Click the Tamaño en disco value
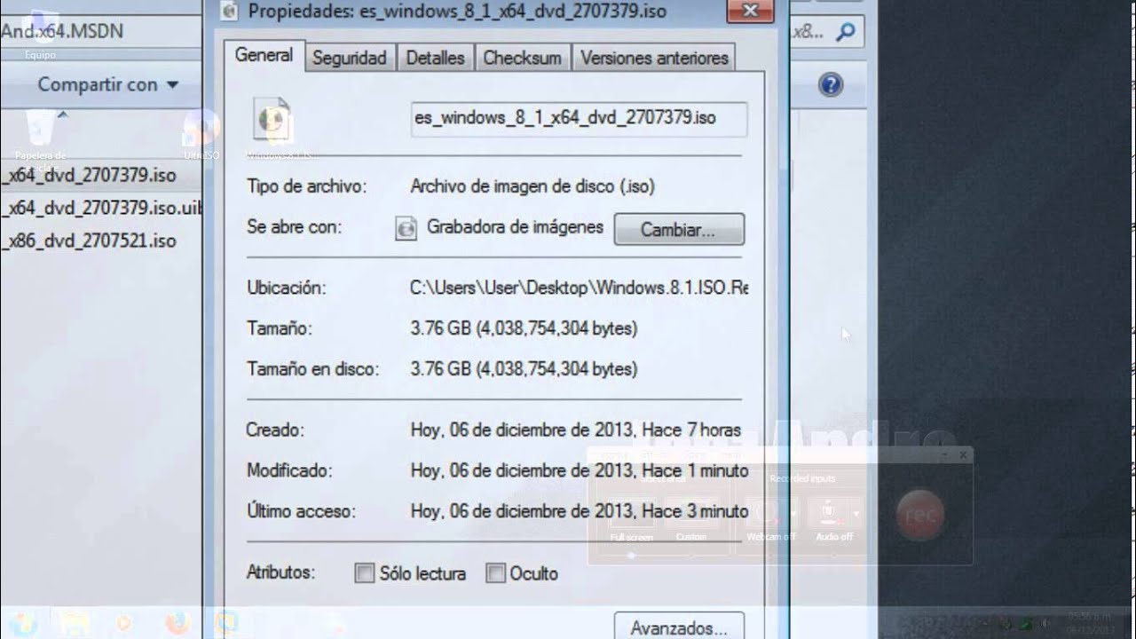 coord(524,369)
